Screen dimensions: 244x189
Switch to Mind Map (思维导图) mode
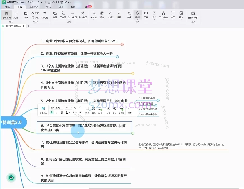coord(6,15)
